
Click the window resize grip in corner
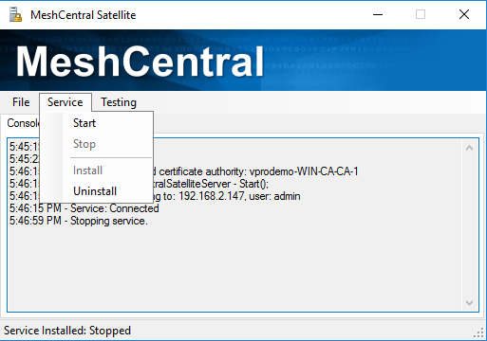coord(478,332)
